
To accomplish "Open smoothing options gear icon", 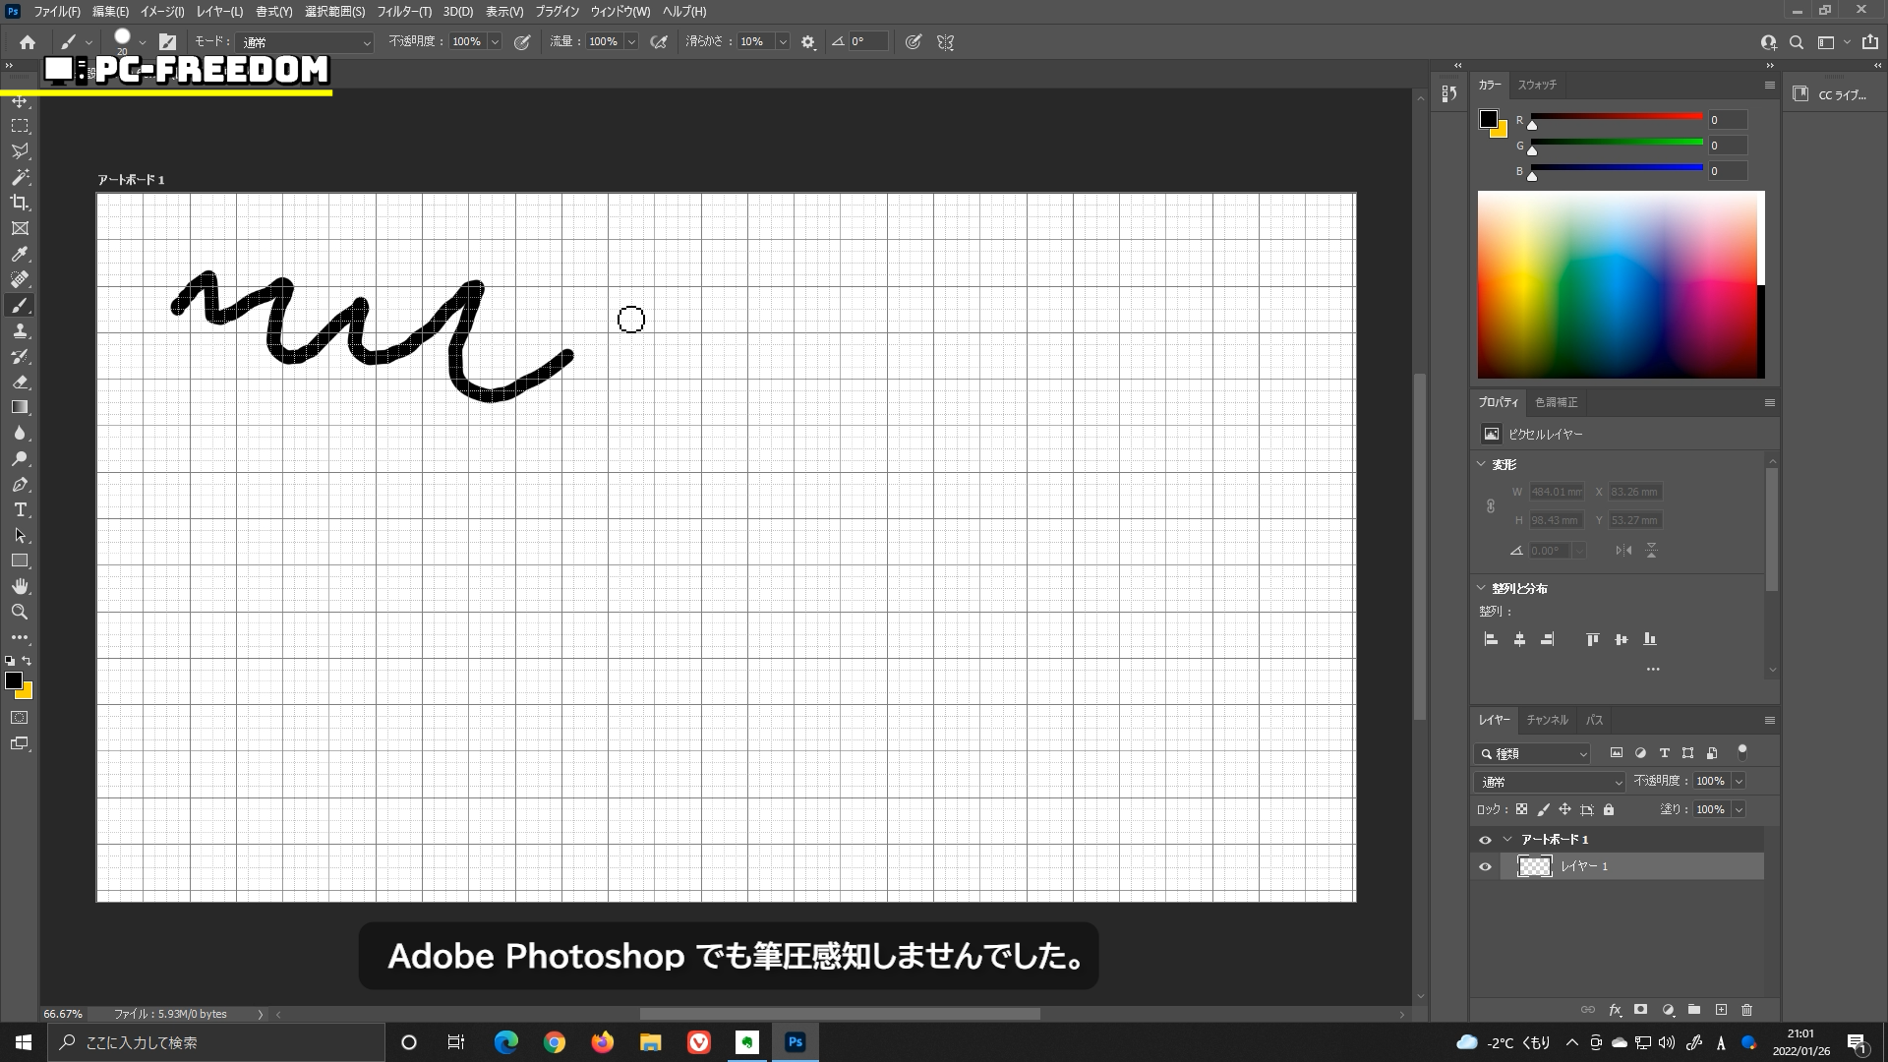I will [808, 42].
